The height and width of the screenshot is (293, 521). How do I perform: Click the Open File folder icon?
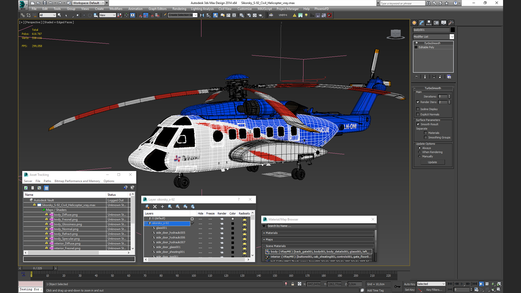[x=39, y=3]
